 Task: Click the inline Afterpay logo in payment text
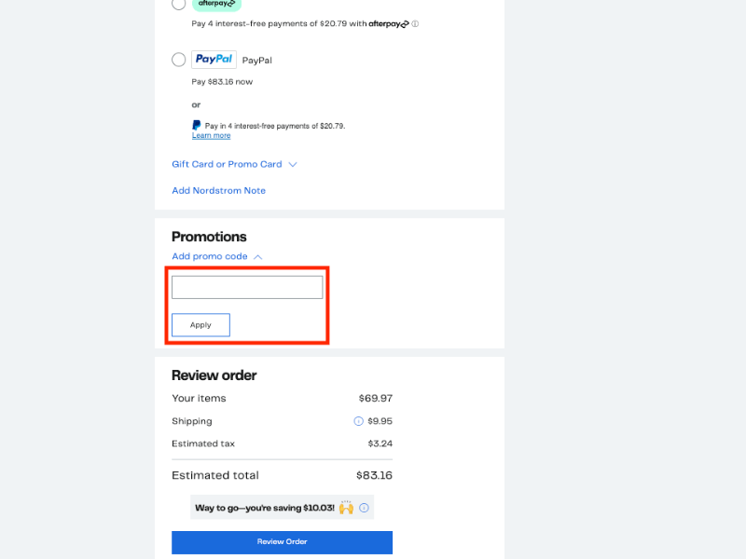[388, 24]
